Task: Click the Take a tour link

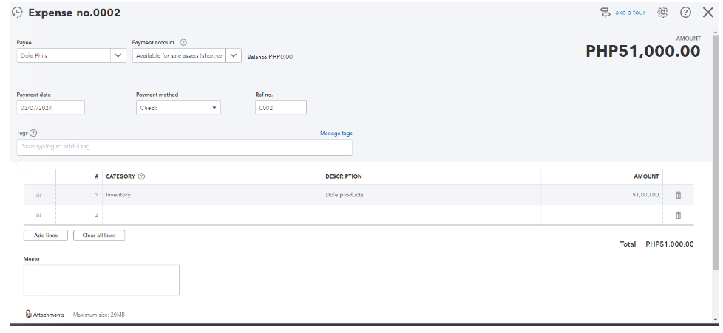Action: pyautogui.click(x=622, y=13)
